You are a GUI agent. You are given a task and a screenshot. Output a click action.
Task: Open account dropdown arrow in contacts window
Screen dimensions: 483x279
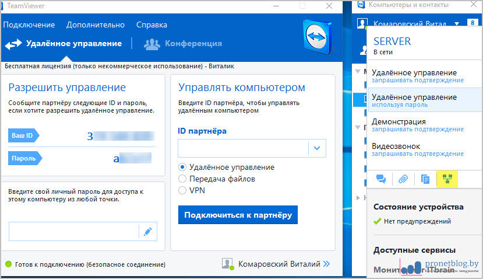click(457, 24)
